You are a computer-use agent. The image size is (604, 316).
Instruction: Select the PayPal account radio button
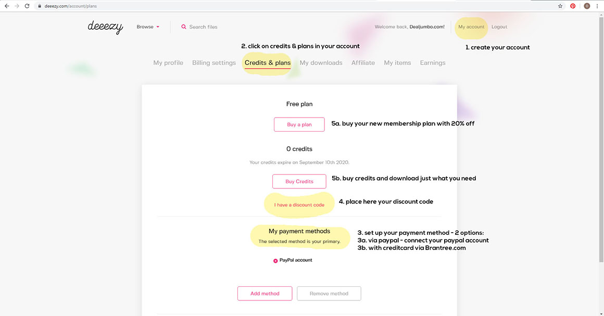(x=275, y=261)
